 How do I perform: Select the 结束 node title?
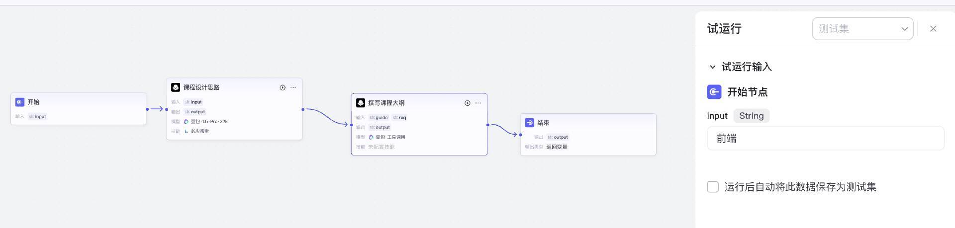point(543,122)
